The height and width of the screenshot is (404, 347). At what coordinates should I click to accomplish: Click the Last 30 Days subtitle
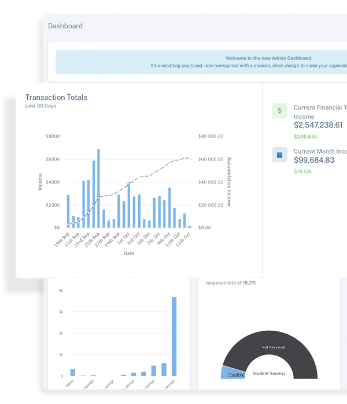pos(40,106)
